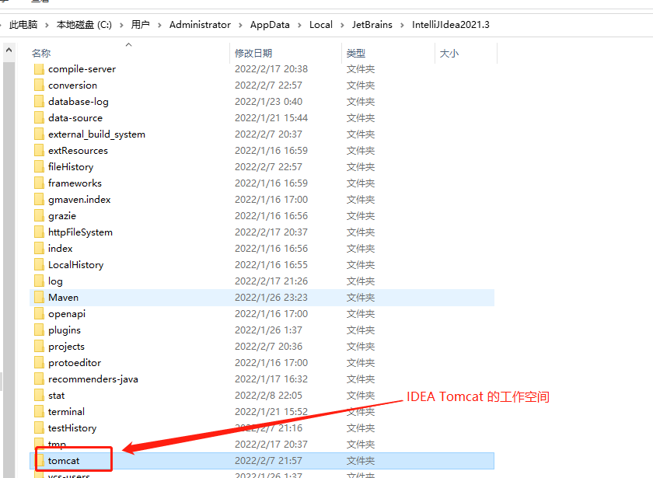Click date 2022/2/7 21:57 of tomcat
The height and width of the screenshot is (478, 653).
pyautogui.click(x=268, y=460)
